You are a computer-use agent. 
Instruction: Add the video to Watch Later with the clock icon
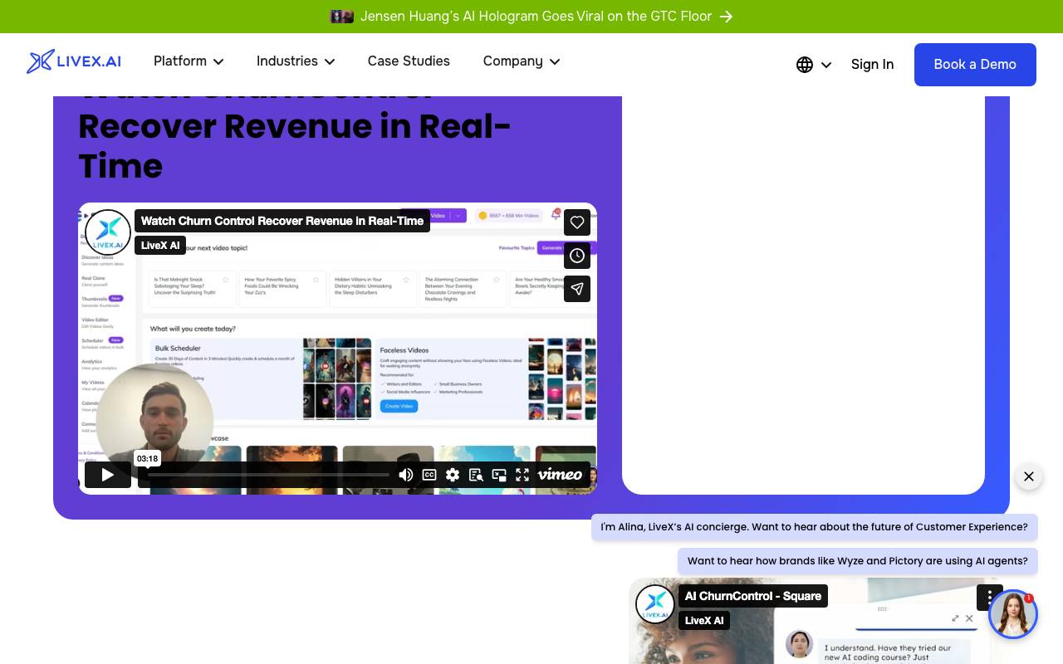(577, 256)
